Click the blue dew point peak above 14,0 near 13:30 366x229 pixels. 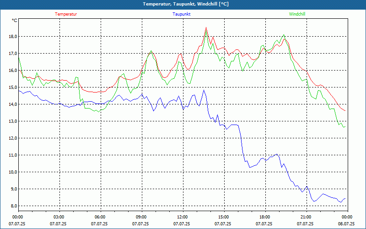pos(204,90)
